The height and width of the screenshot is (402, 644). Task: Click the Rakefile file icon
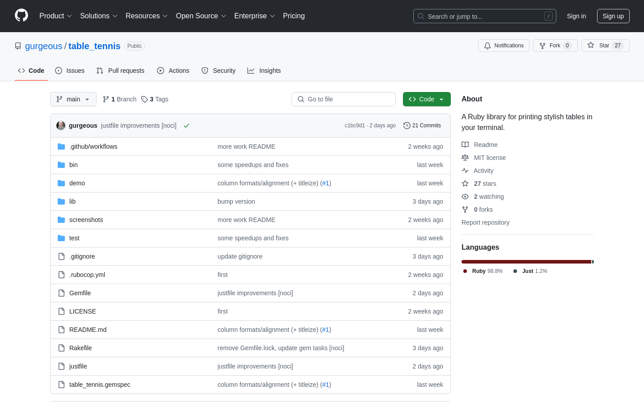(61, 348)
